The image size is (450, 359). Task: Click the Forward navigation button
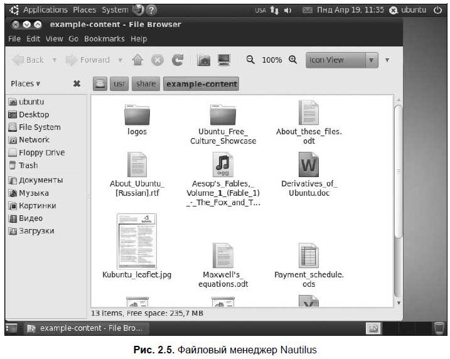[87, 60]
